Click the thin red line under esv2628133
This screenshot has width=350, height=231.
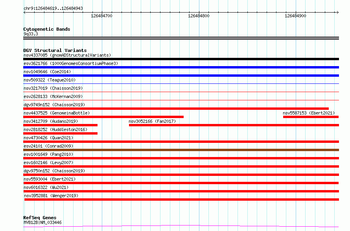[x=181, y=100]
